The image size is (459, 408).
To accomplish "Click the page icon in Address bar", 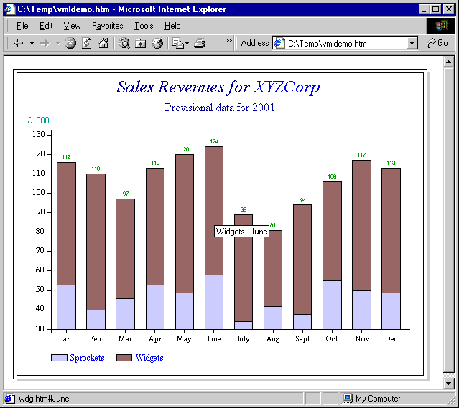I will [x=279, y=43].
